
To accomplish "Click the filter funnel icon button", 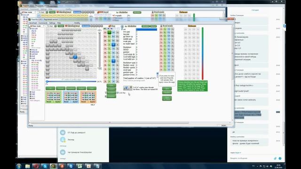I will click(127, 88).
